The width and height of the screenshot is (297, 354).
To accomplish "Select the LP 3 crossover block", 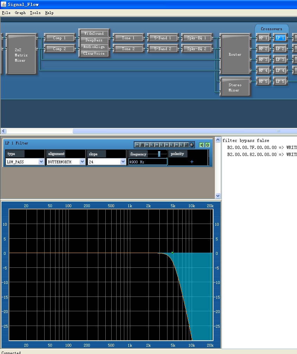I will [280, 60].
